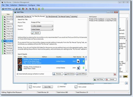Open the Country dropdown
Viewport: 133px width, 97px height.
[x=42, y=29]
